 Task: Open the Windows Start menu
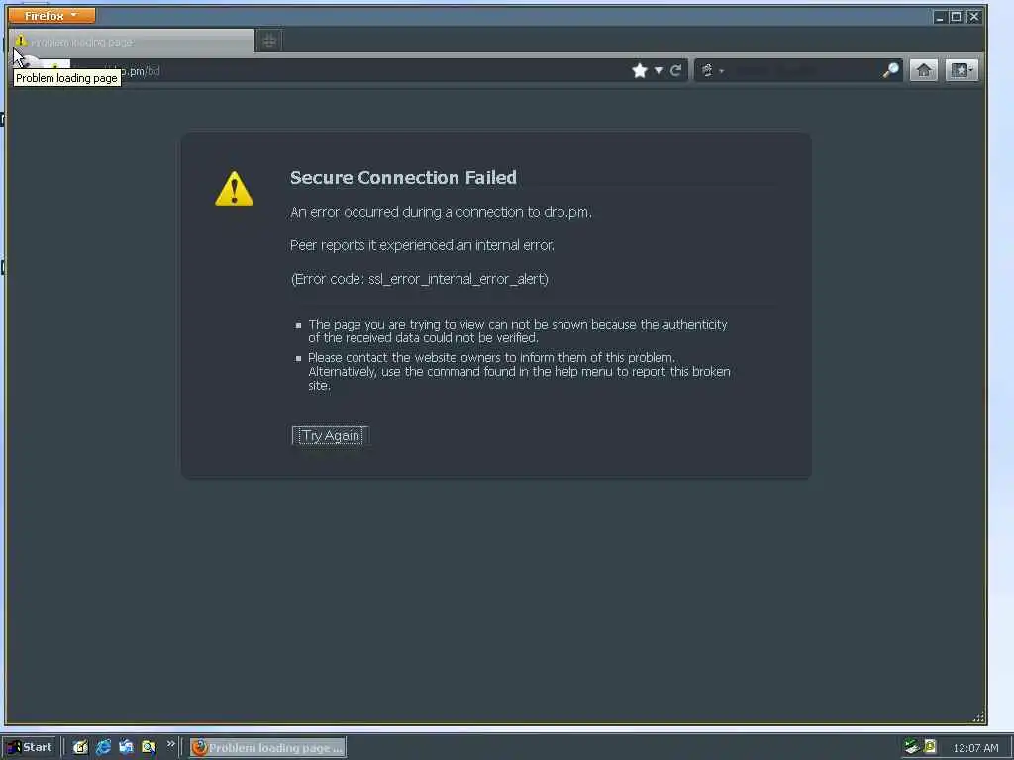click(31, 747)
